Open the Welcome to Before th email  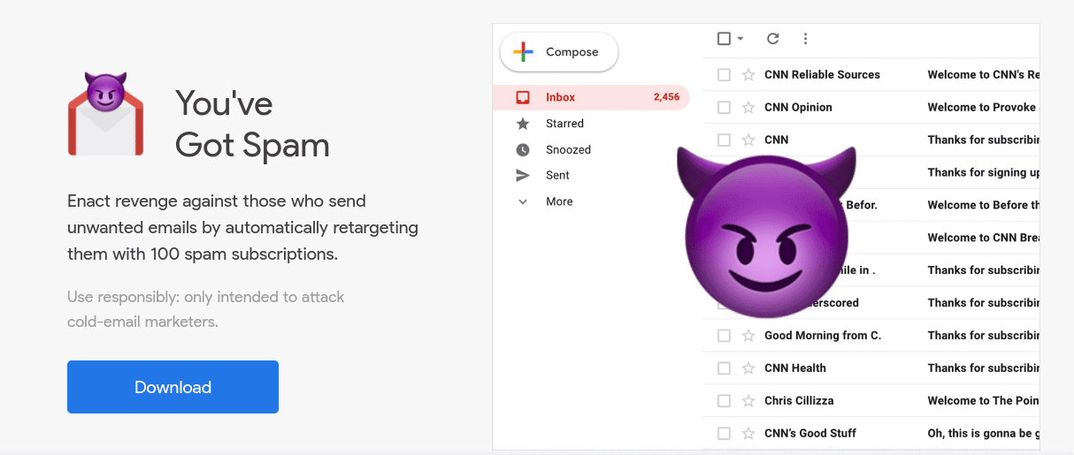tap(984, 205)
